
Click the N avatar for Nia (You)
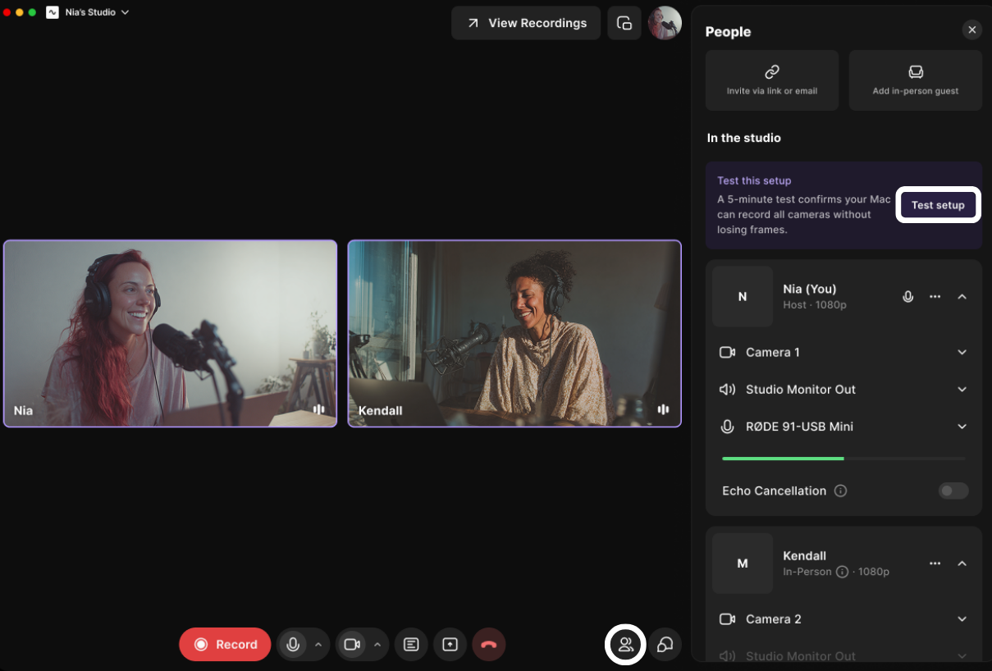(x=743, y=296)
